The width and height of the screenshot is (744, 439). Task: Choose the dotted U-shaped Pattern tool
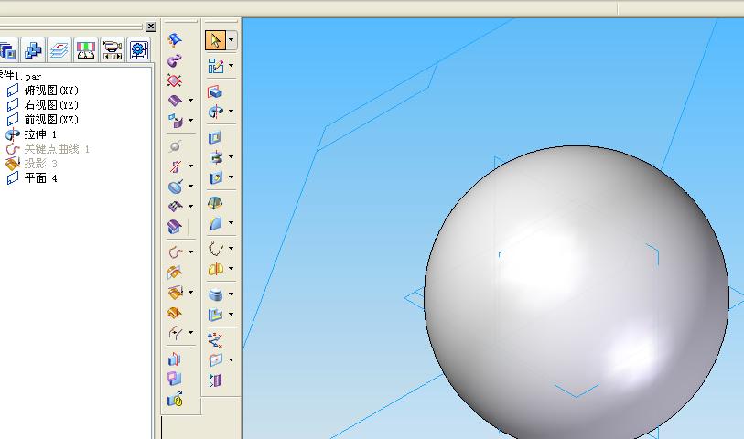pos(215,249)
